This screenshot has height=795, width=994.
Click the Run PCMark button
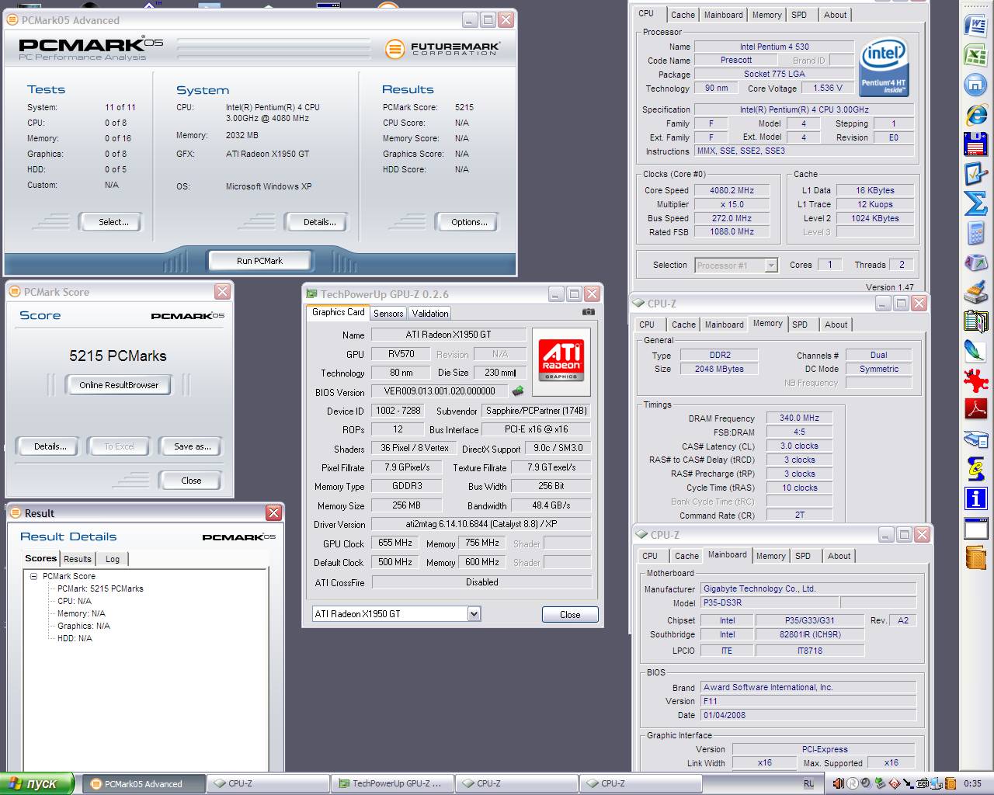(x=259, y=261)
